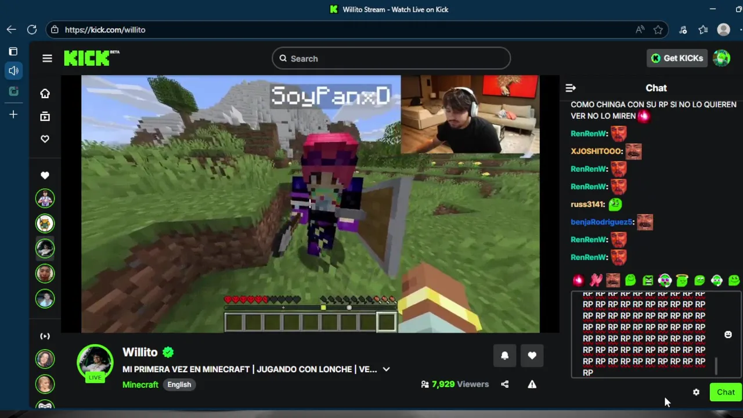Click the Chat panel heading
Screen dimensions: 743x418
pyautogui.click(x=656, y=88)
